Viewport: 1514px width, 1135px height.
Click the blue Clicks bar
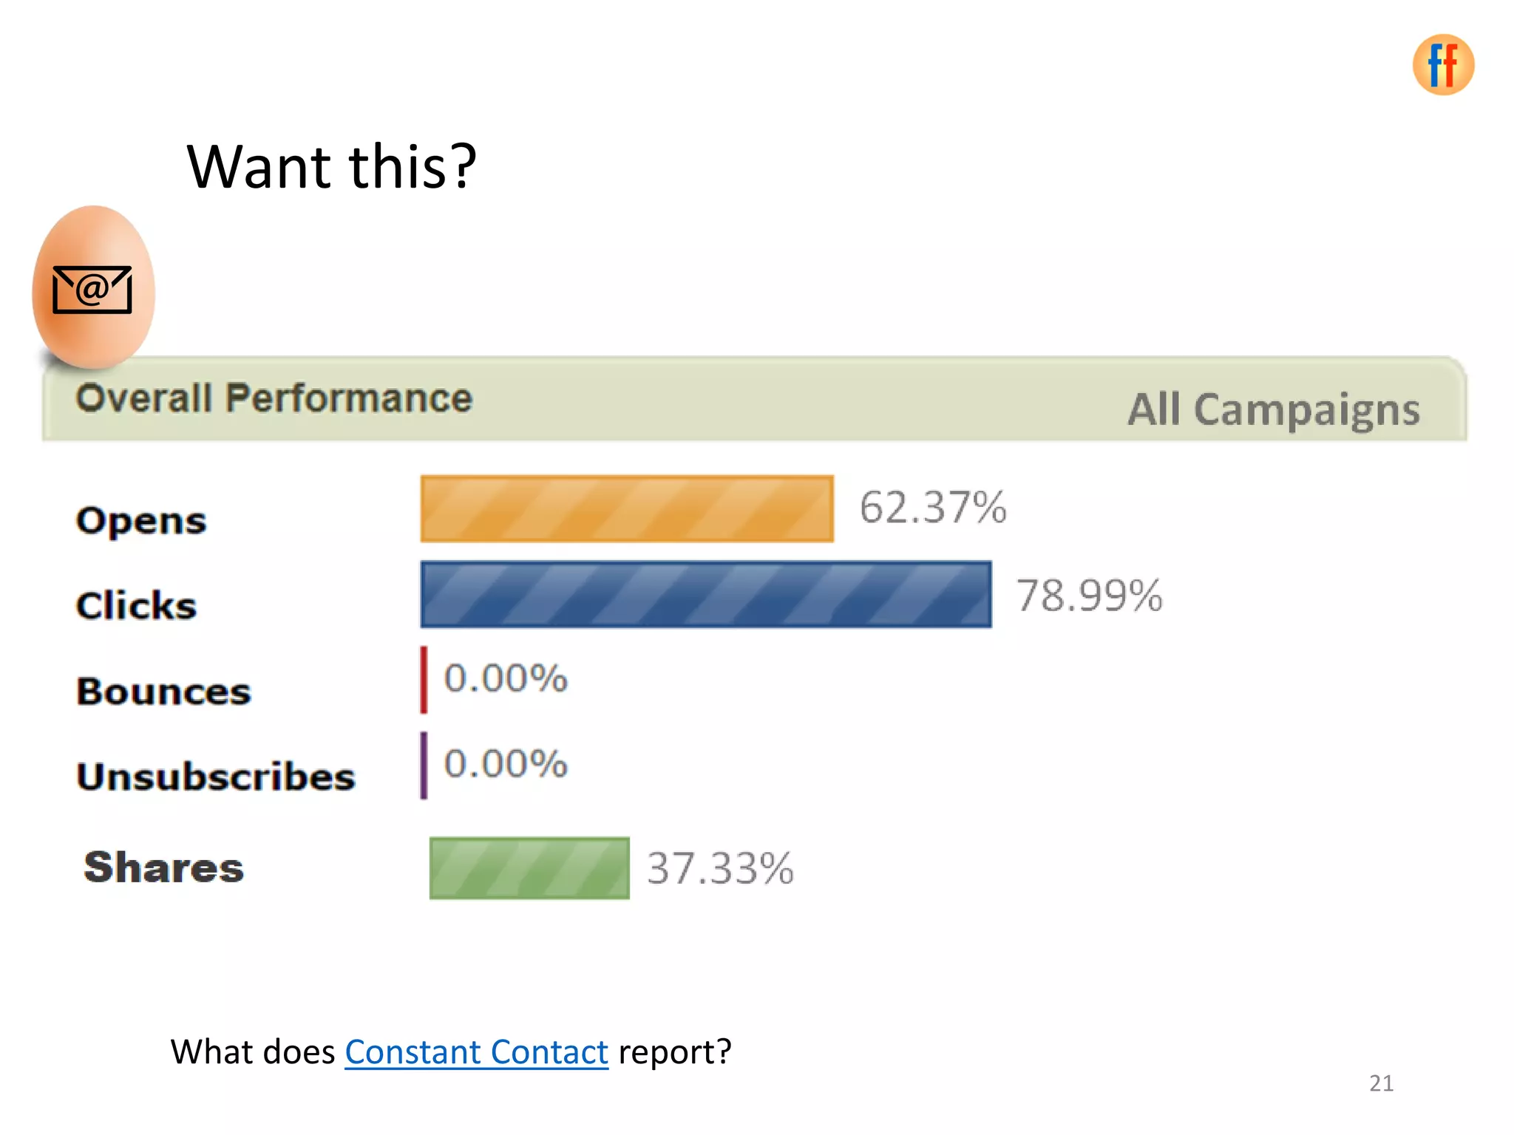(x=706, y=595)
